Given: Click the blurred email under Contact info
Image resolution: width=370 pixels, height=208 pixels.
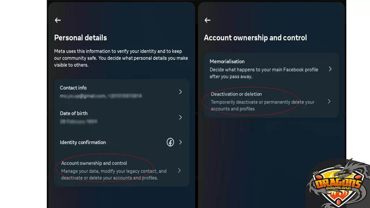Looking at the screenshot, I should point(83,96).
